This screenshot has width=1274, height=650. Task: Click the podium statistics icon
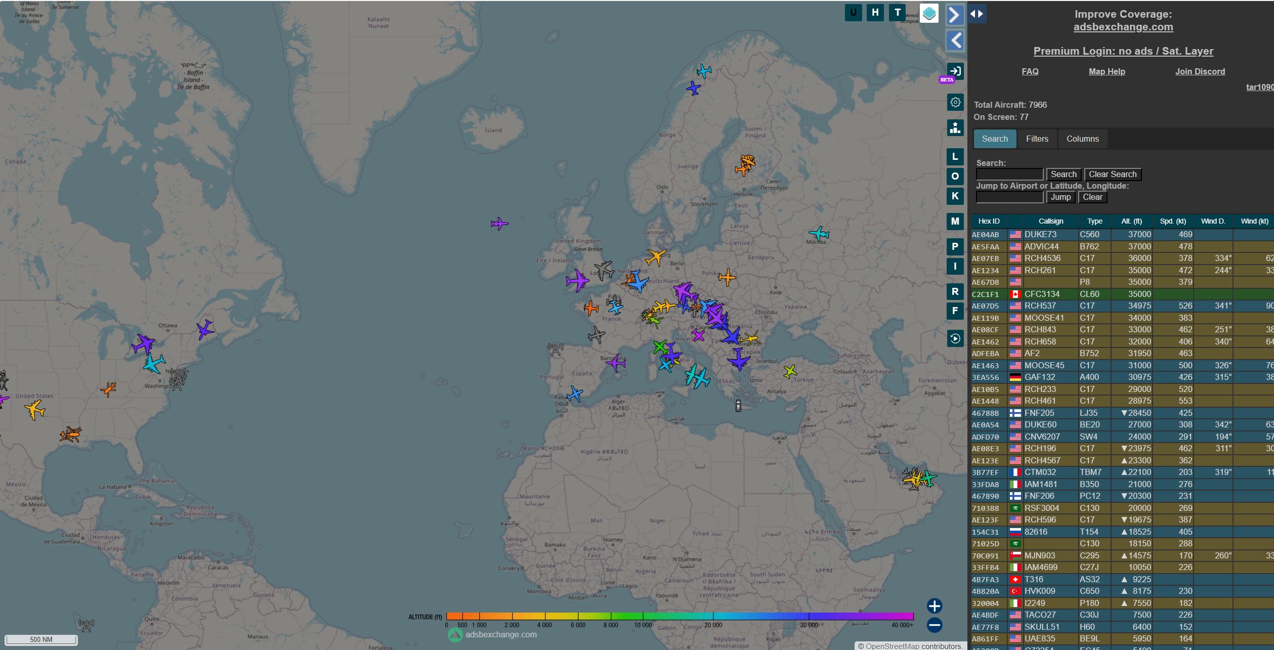[955, 128]
